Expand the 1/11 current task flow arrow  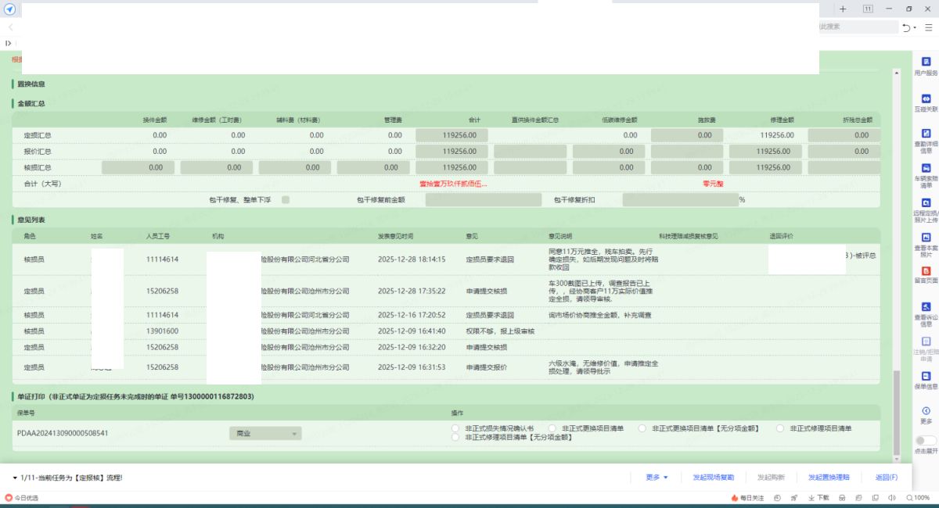[x=15, y=478]
